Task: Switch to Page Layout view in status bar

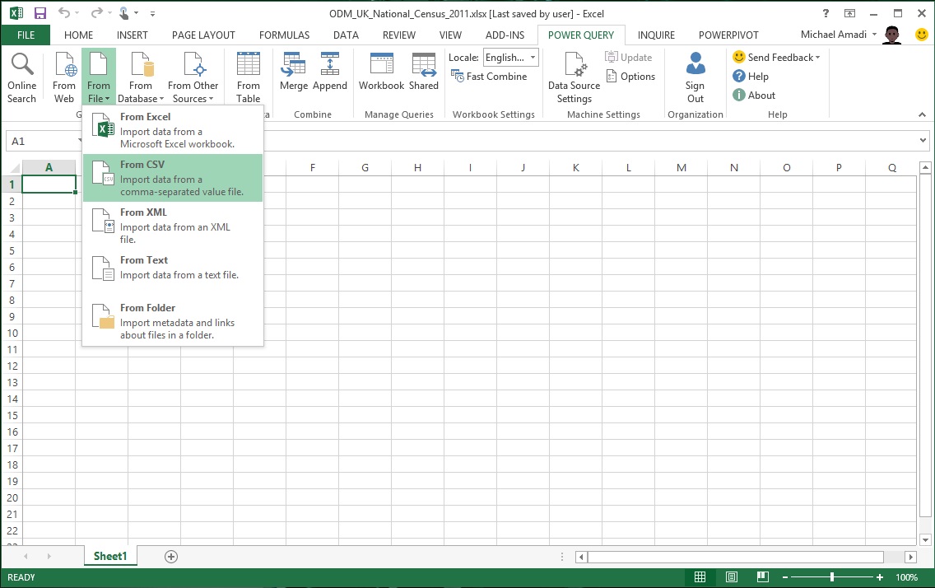Action: (x=732, y=576)
